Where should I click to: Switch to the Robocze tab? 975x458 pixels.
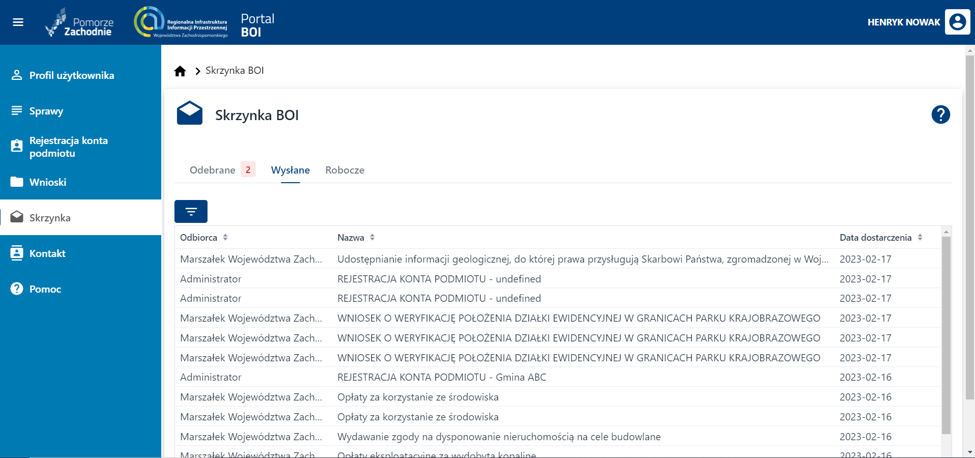pos(345,170)
